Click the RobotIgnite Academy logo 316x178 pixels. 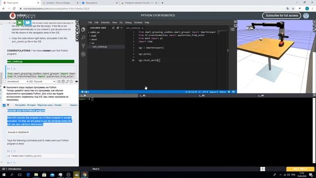pyautogui.click(x=22, y=15)
